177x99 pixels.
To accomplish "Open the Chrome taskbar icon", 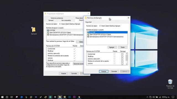I will 79,97.
